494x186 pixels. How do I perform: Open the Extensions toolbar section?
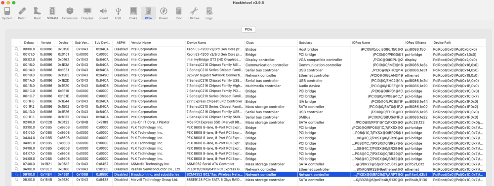(x=70, y=13)
